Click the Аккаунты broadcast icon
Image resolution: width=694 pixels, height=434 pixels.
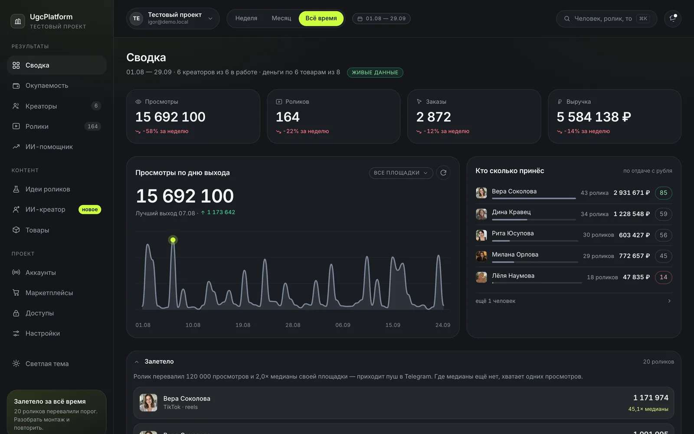pyautogui.click(x=16, y=273)
